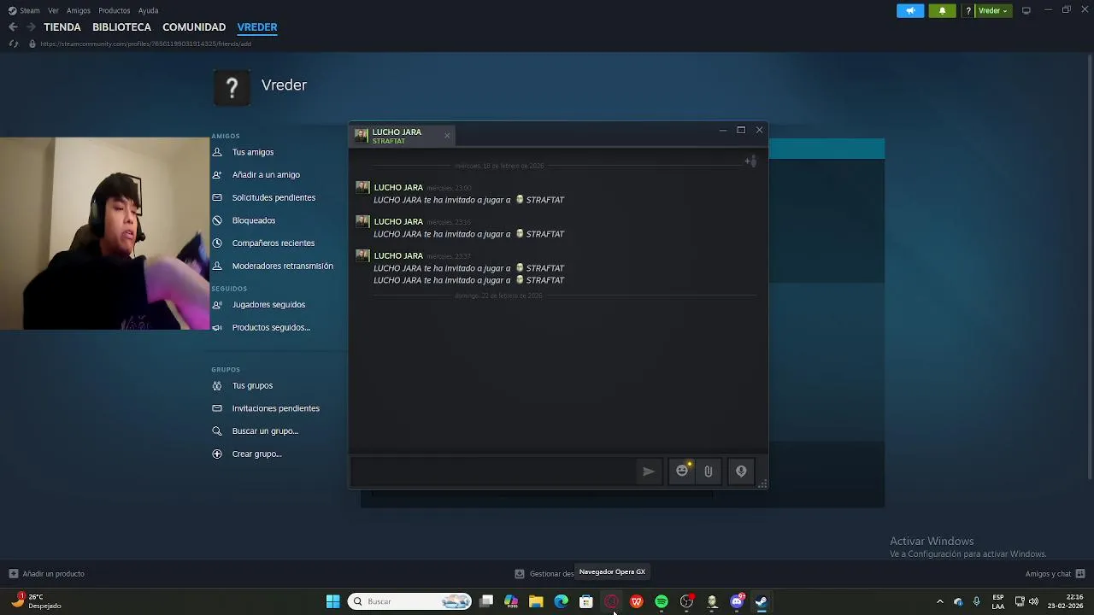Open Jugadores seguidos

pyautogui.click(x=268, y=305)
